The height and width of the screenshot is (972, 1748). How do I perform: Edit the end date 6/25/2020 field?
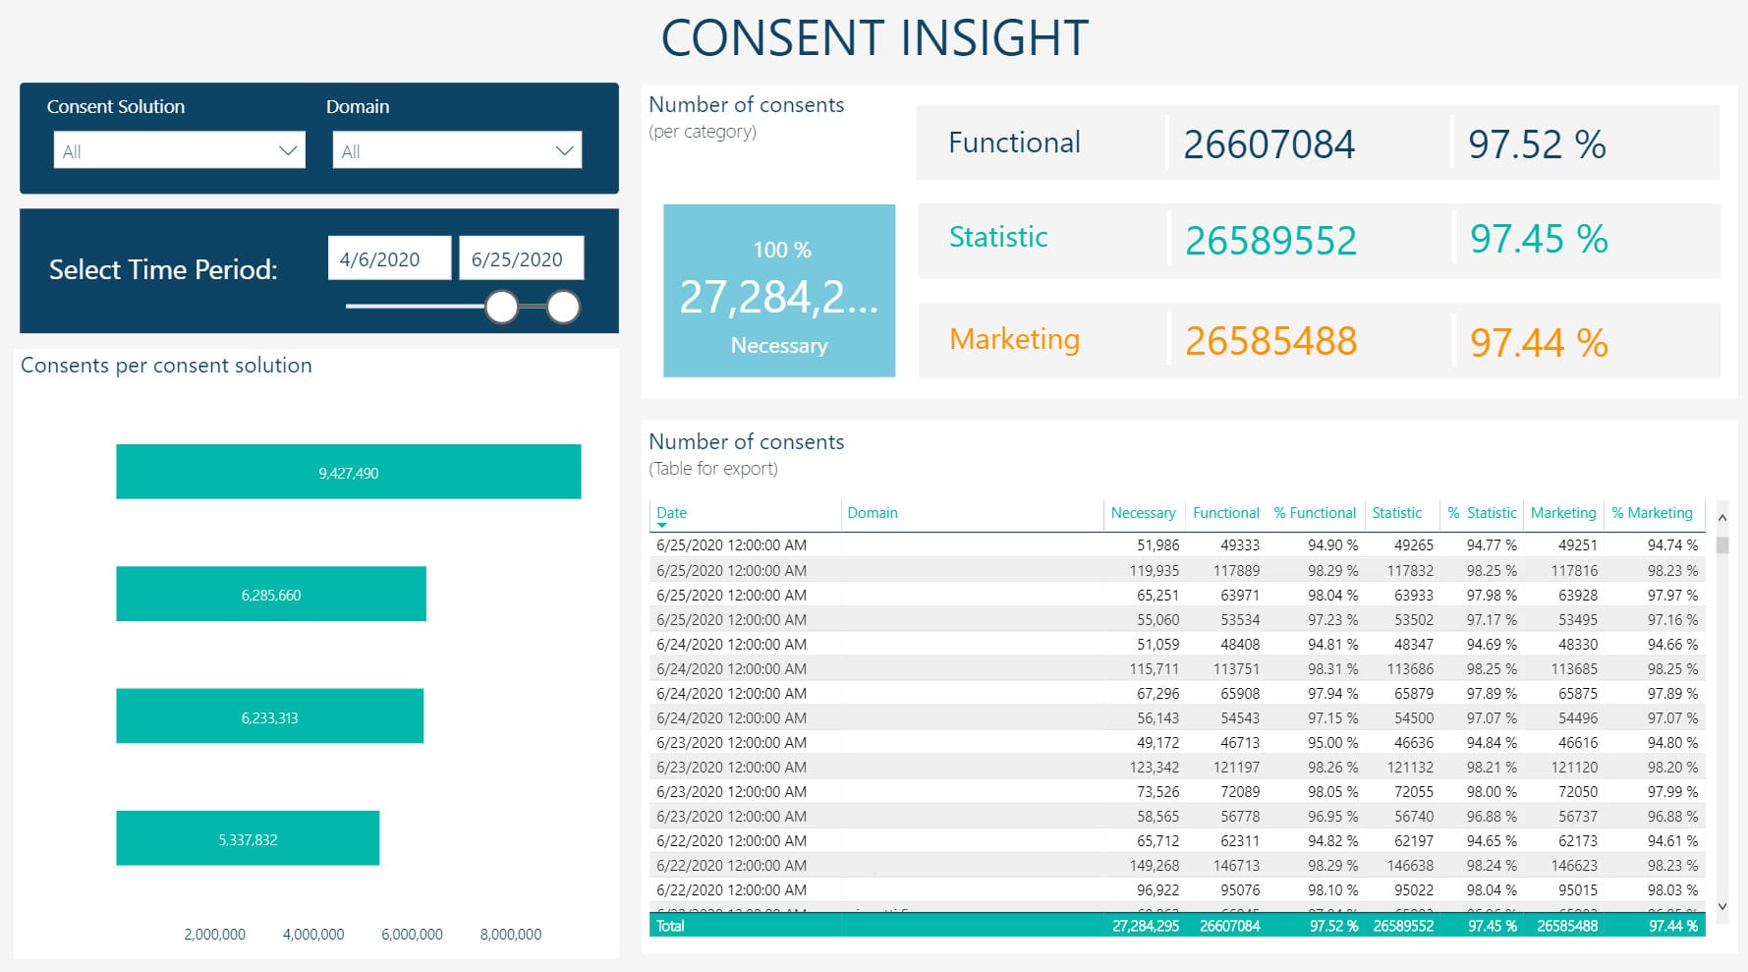click(x=521, y=258)
